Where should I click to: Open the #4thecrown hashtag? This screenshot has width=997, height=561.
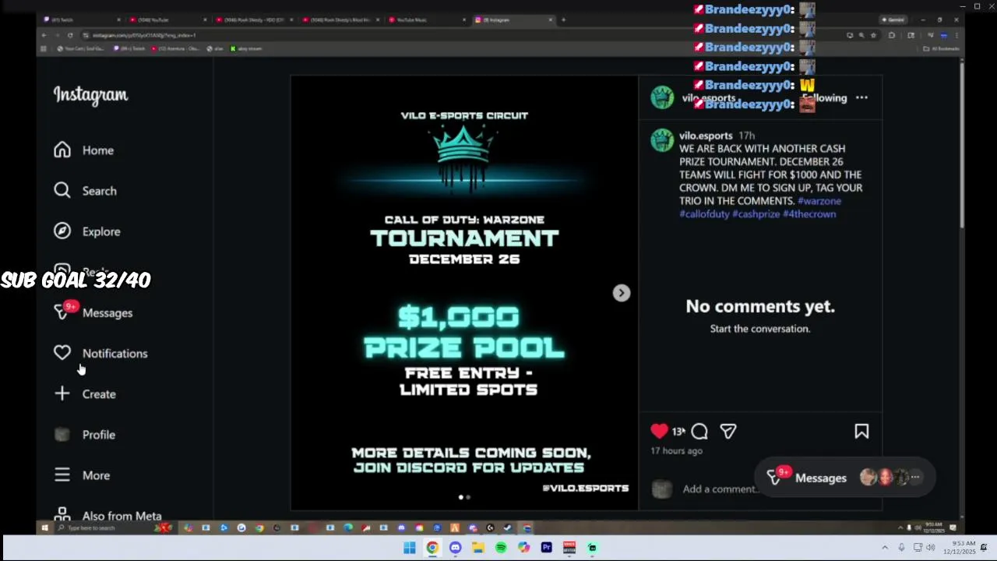(809, 214)
